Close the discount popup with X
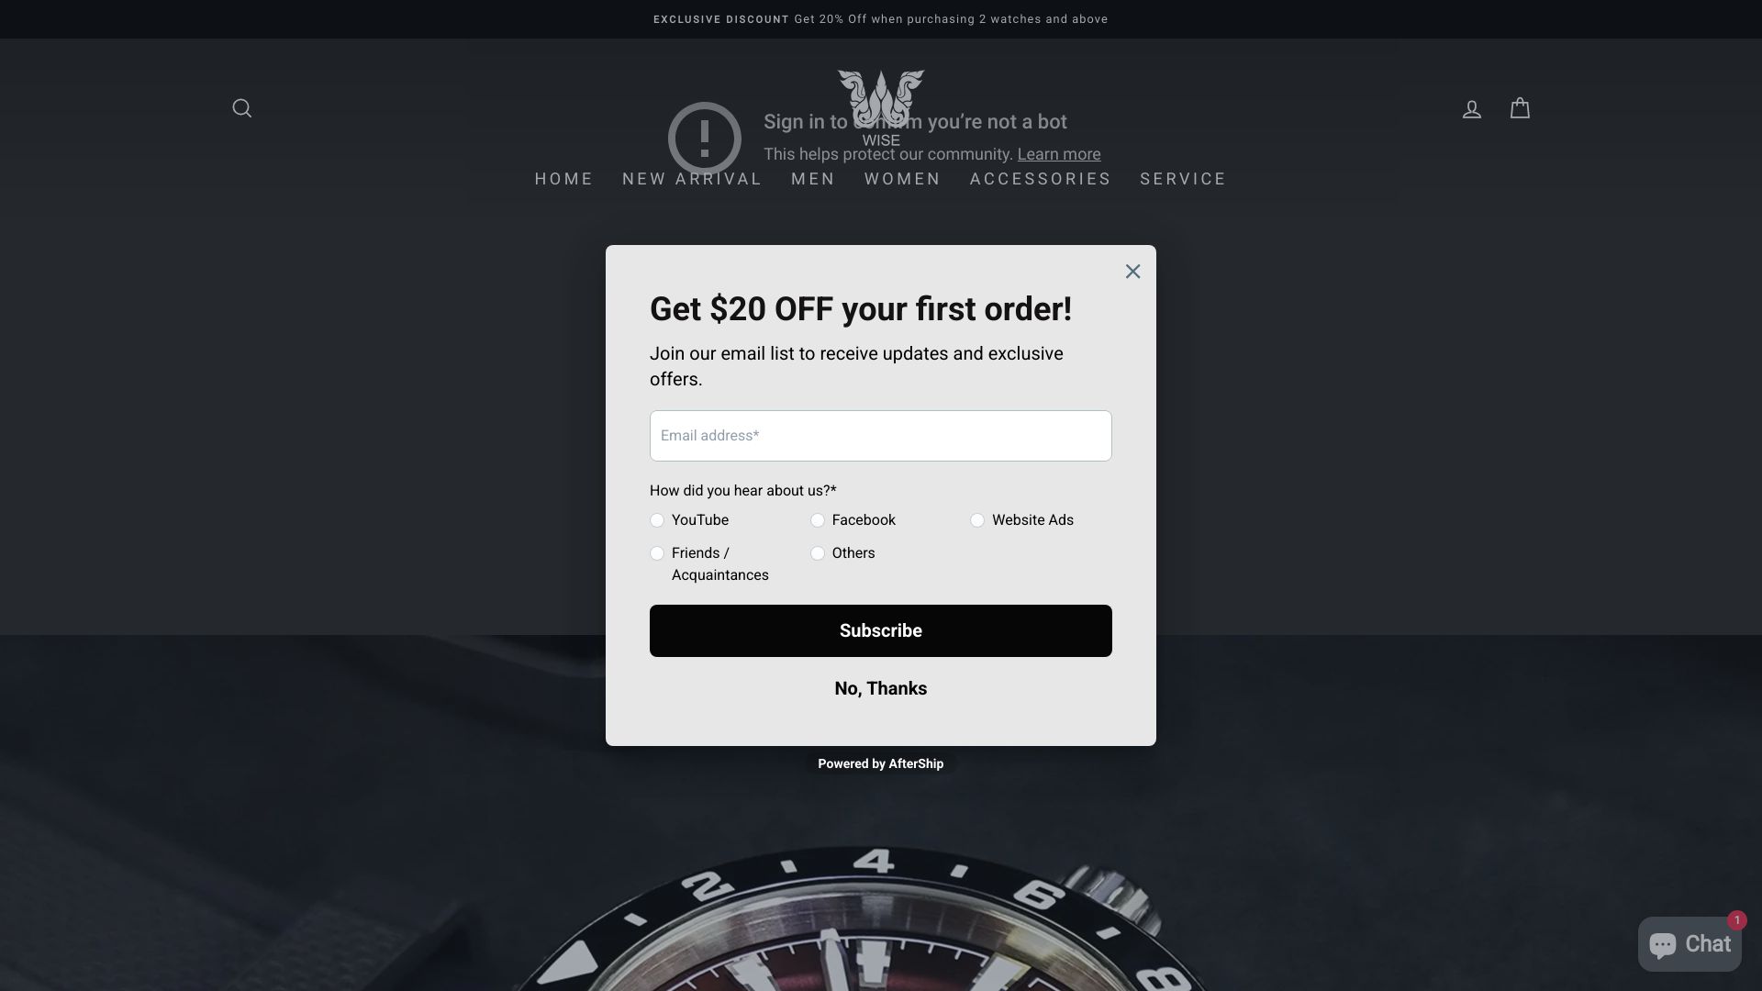 tap(1132, 272)
